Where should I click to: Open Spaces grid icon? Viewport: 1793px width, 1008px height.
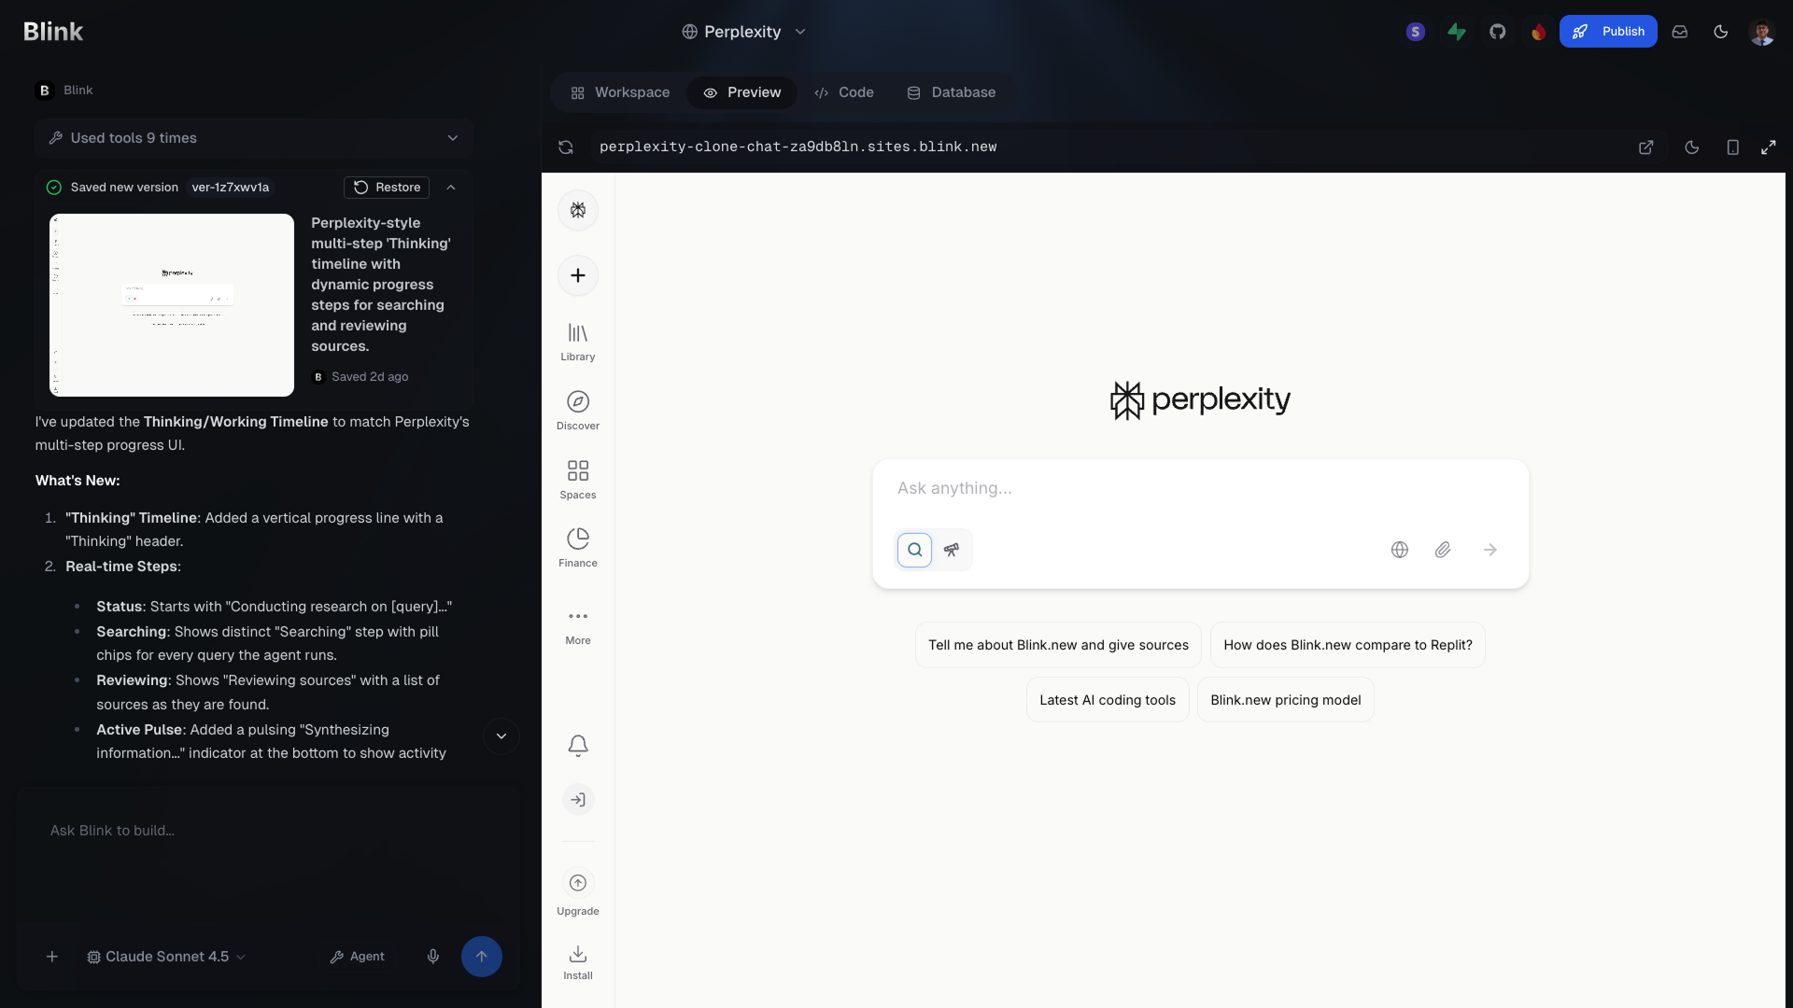578,479
